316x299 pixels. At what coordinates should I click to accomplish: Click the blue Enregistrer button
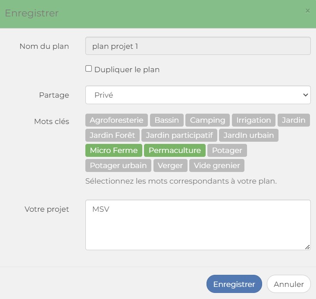tap(234, 284)
